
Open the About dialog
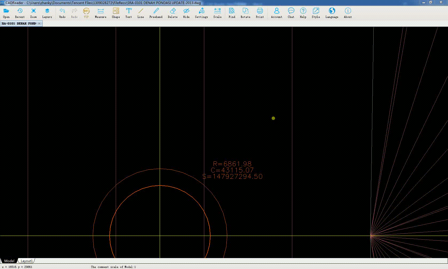click(348, 13)
